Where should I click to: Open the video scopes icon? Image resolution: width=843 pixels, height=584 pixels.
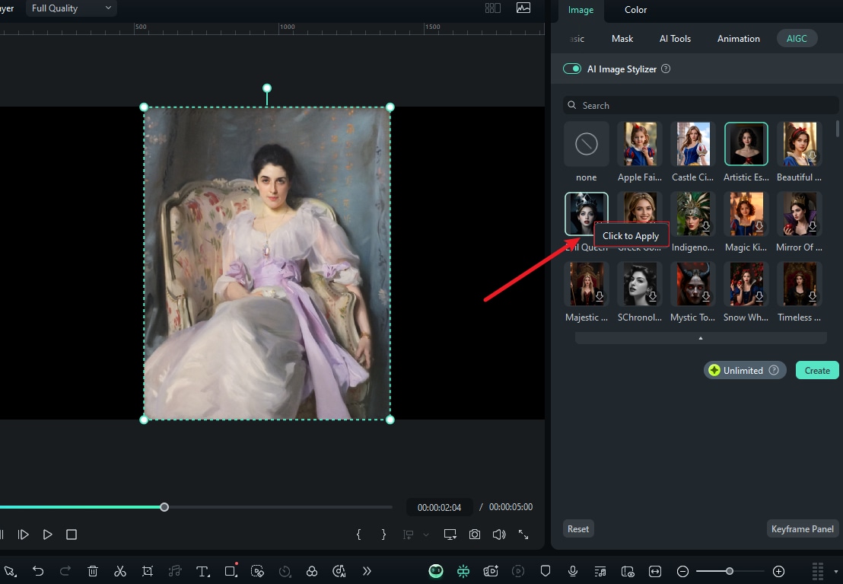point(523,8)
